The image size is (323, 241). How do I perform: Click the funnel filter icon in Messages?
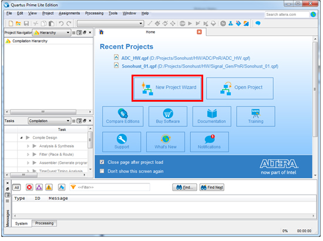73,187
